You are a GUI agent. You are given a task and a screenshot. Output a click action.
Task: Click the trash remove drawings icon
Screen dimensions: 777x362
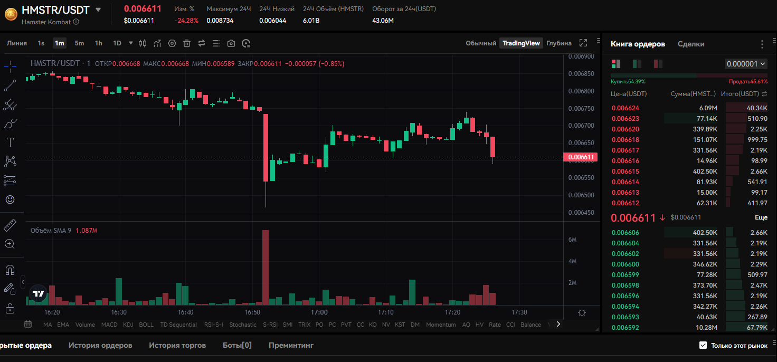tap(187, 43)
